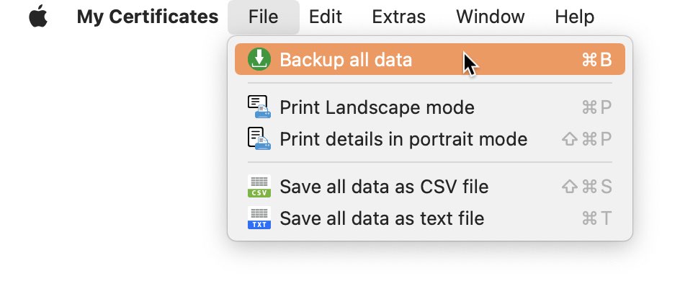Screen dimensions: 698x307
Task: Click the ⇧⌘S shortcut beside CSV save
Action: 587,187
